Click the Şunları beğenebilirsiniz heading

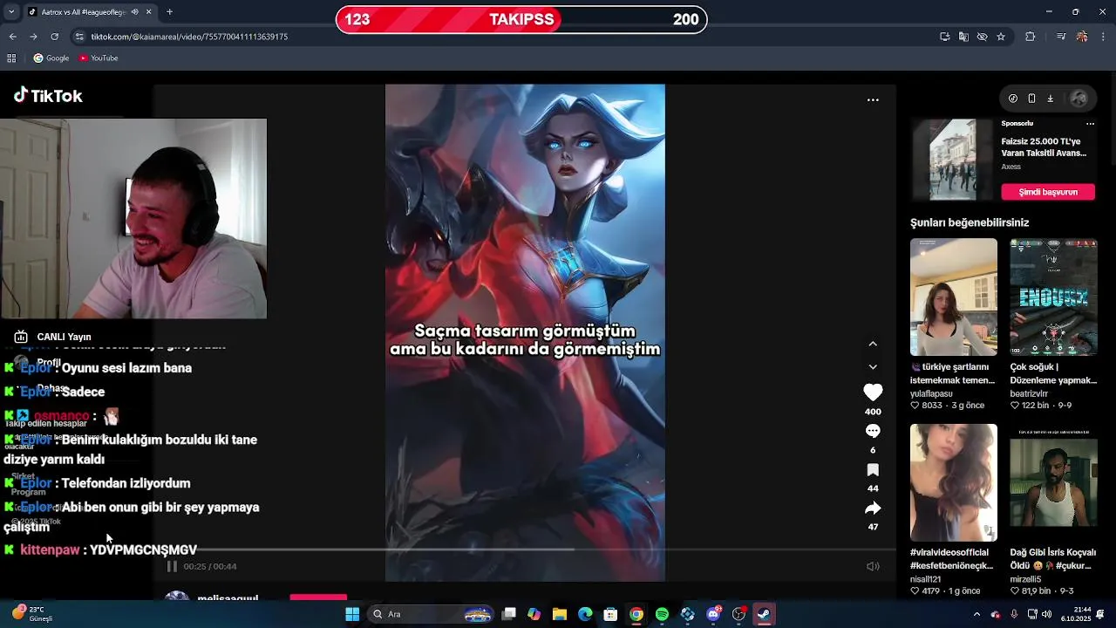[970, 222]
